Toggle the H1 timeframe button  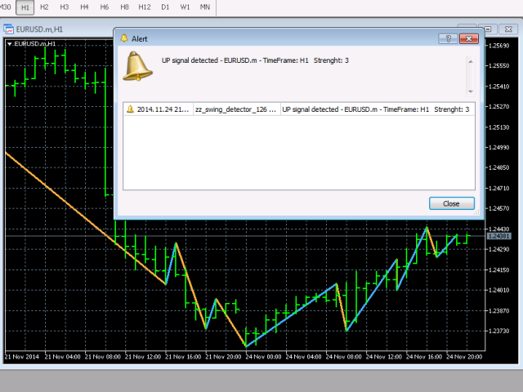pyautogui.click(x=25, y=7)
